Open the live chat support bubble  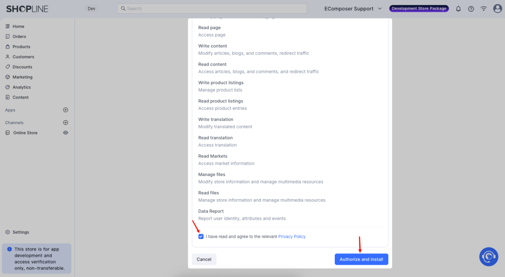tap(489, 256)
